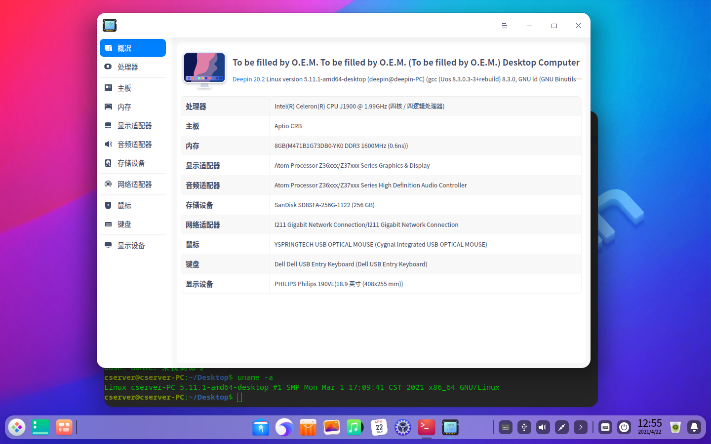
Task: Open the web browser dock icon
Action: click(x=284, y=427)
